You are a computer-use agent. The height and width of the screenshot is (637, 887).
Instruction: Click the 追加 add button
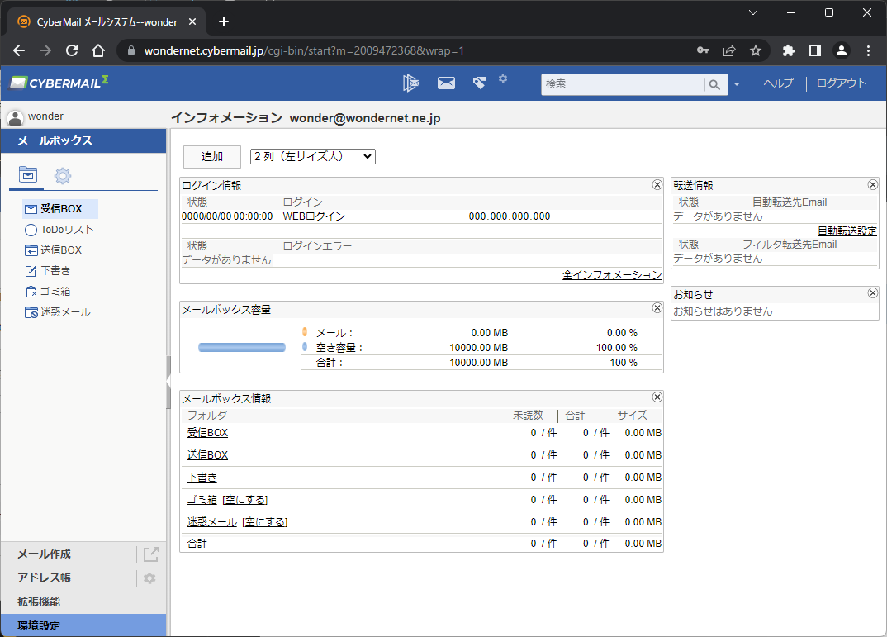point(212,157)
